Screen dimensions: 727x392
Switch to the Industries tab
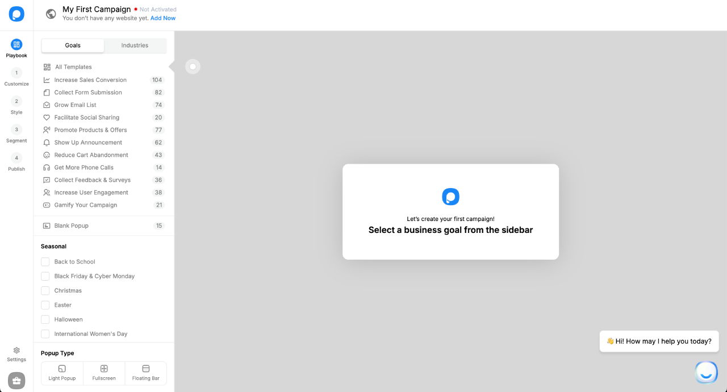tap(135, 45)
